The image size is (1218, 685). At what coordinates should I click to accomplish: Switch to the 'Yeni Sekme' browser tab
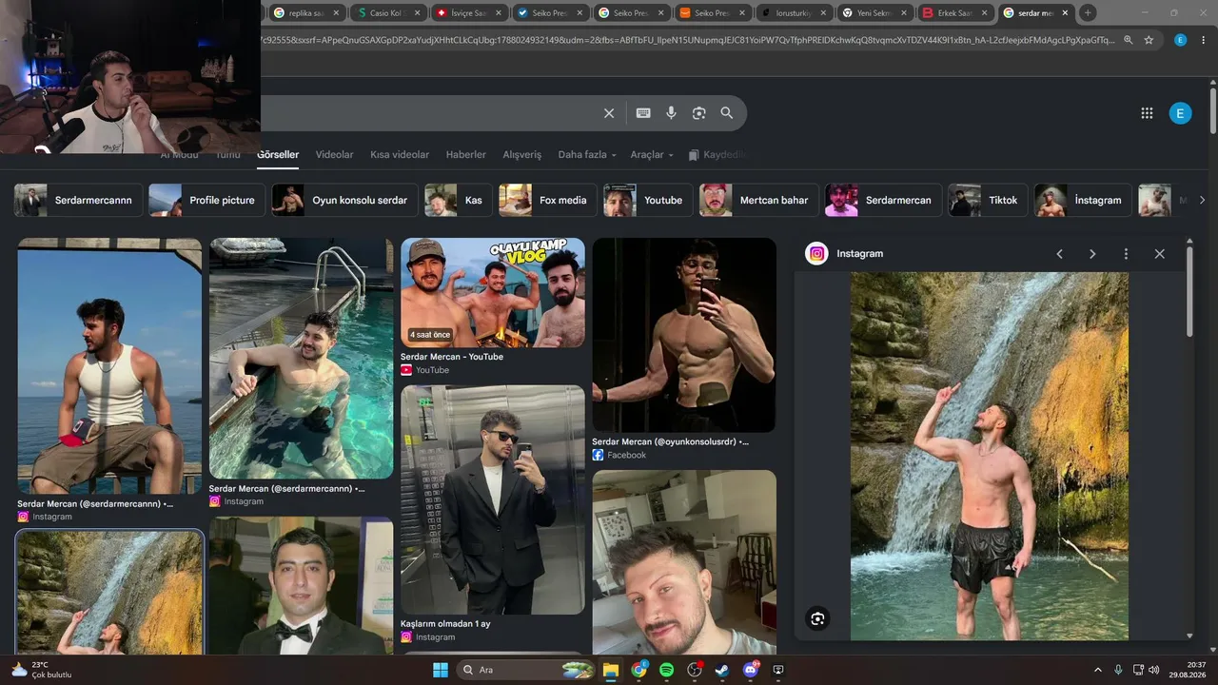coord(874,13)
